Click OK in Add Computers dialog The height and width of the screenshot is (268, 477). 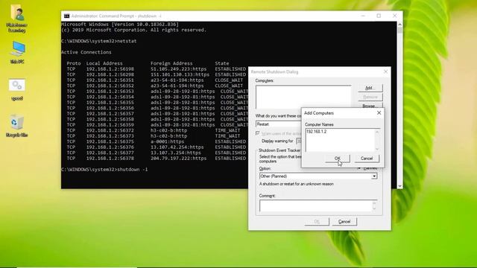point(338,159)
